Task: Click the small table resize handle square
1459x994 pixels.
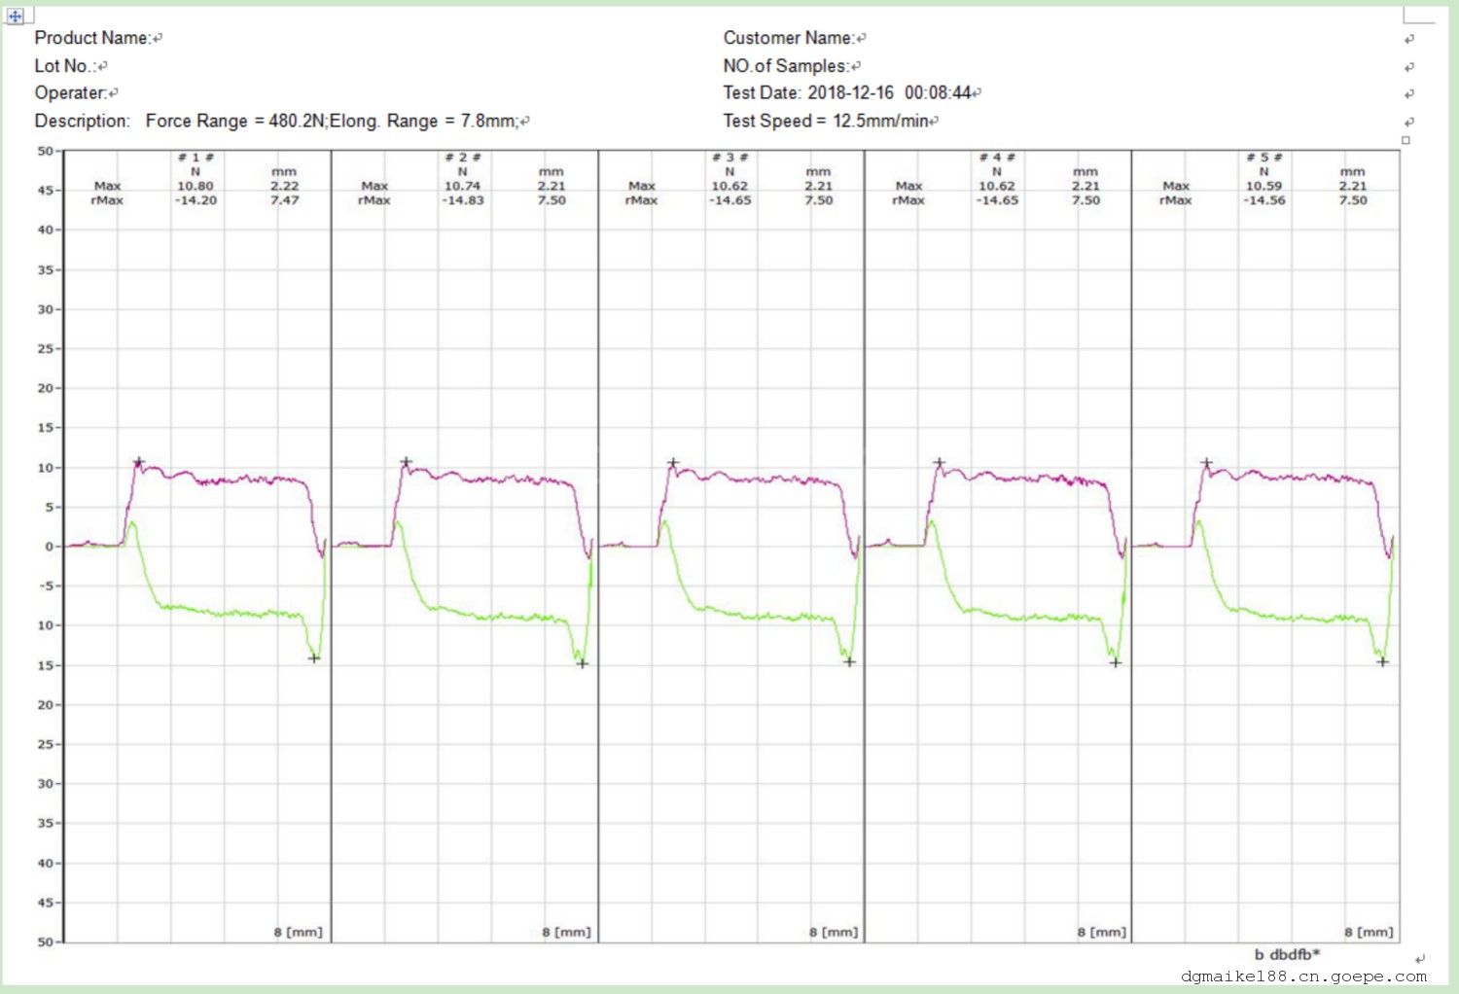Action: 1405,140
